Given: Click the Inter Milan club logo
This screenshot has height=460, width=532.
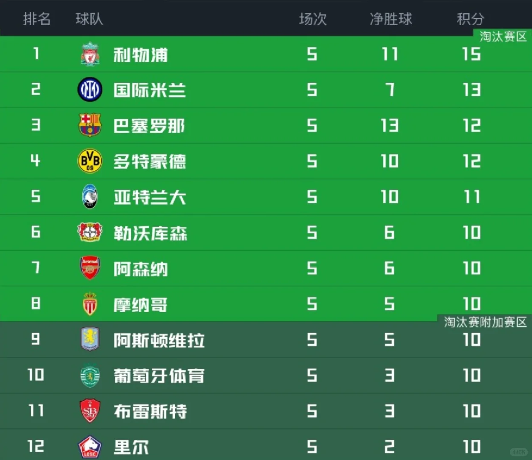Looking at the screenshot, I should 90,90.
